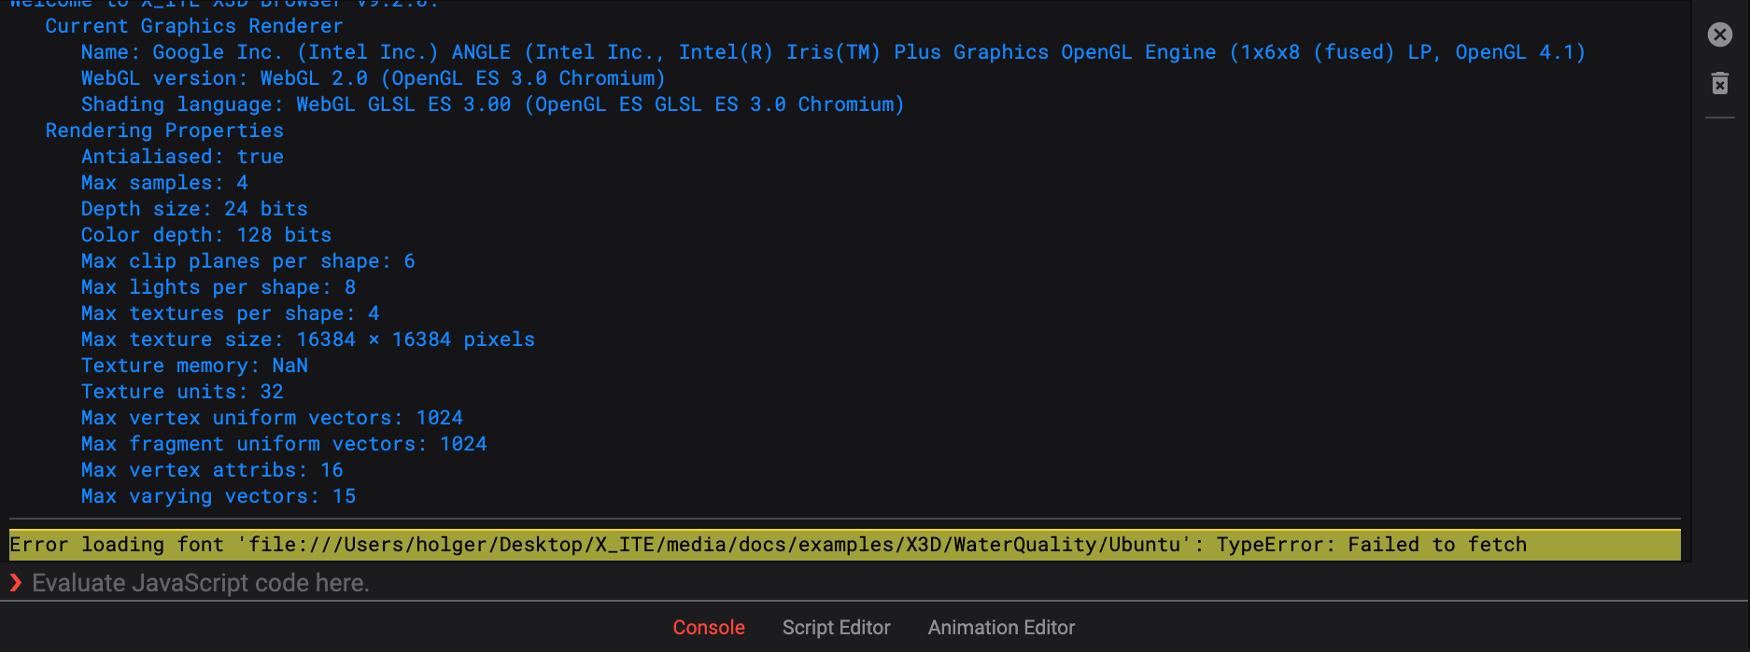The height and width of the screenshot is (652, 1750).
Task: Focus the Evaluate JavaScript code input field
Action: 560,583
